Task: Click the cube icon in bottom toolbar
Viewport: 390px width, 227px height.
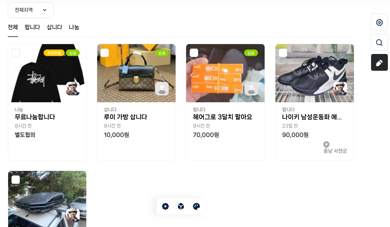Action: (x=181, y=206)
